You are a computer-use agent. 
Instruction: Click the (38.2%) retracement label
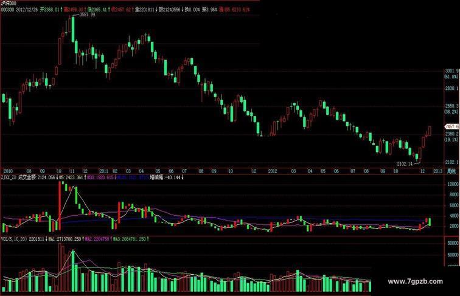451,112
